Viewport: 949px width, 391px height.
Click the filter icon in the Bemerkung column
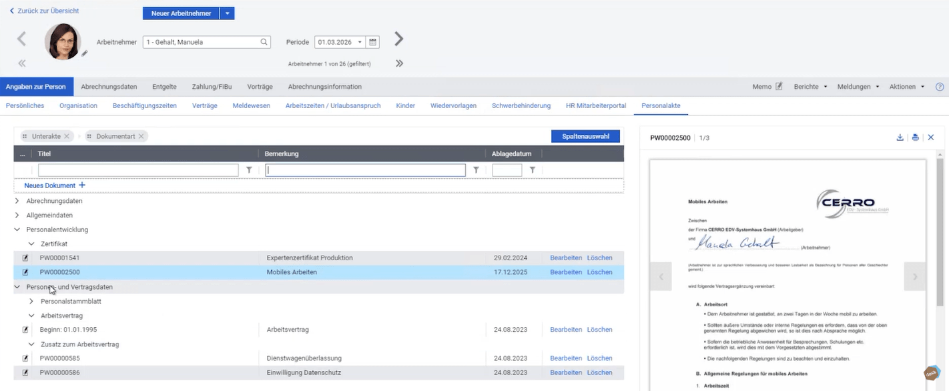pos(475,169)
